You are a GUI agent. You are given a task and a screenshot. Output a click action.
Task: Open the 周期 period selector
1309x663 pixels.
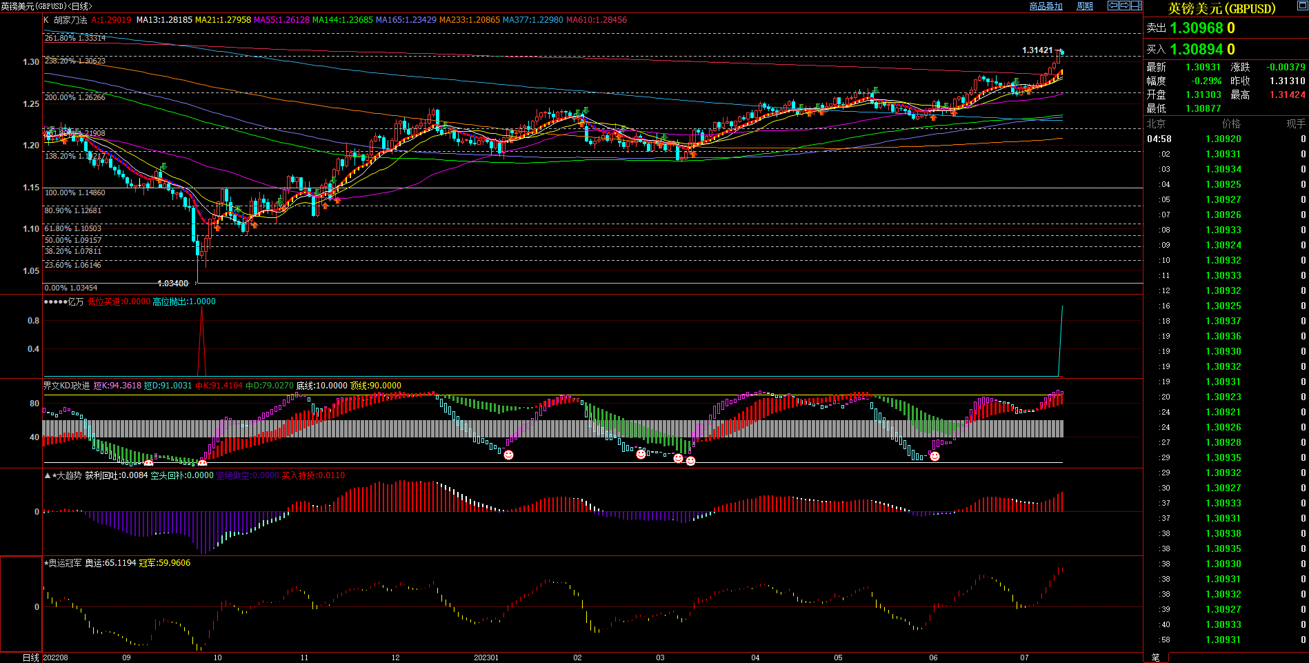(x=1085, y=6)
